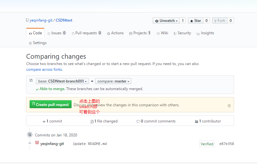View the 1 contributor tab

208,121
